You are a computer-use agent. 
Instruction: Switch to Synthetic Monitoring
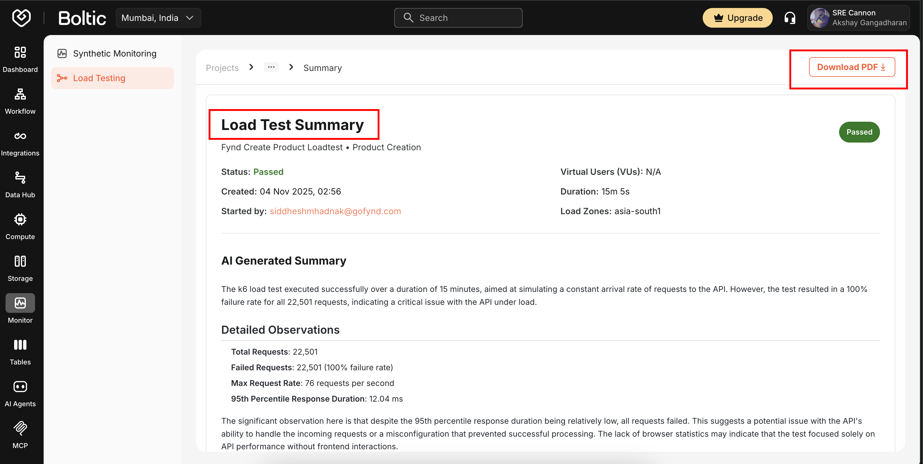(115, 53)
